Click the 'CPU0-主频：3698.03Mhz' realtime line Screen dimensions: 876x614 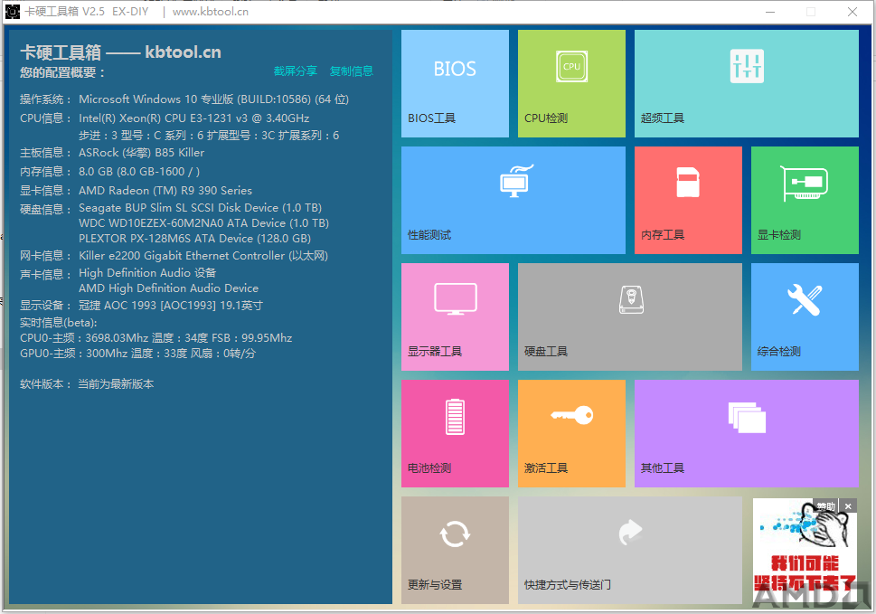155,338
